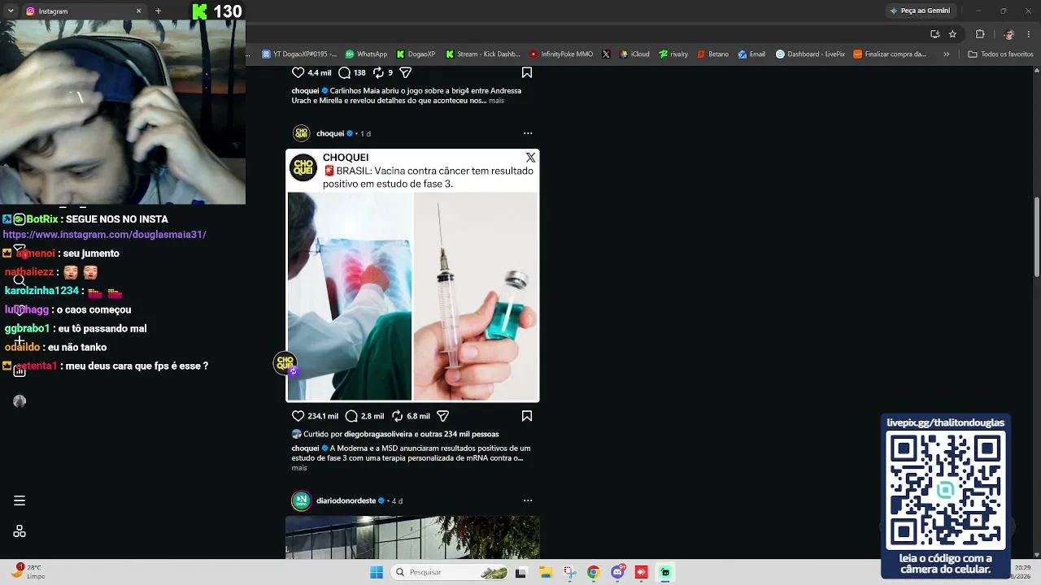The width and height of the screenshot is (1041, 585).
Task: Open diegobragasoliveira profile from liked-by line
Action: coord(378,434)
